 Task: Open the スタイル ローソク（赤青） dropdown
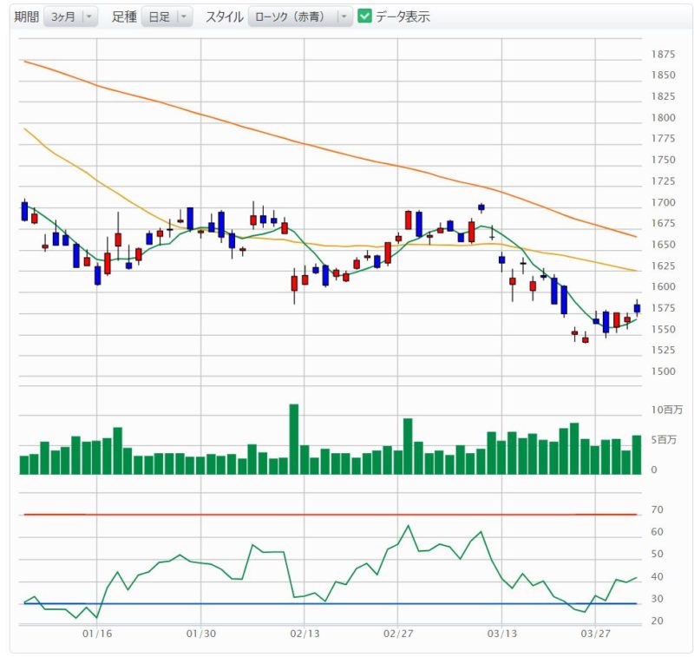click(x=300, y=16)
